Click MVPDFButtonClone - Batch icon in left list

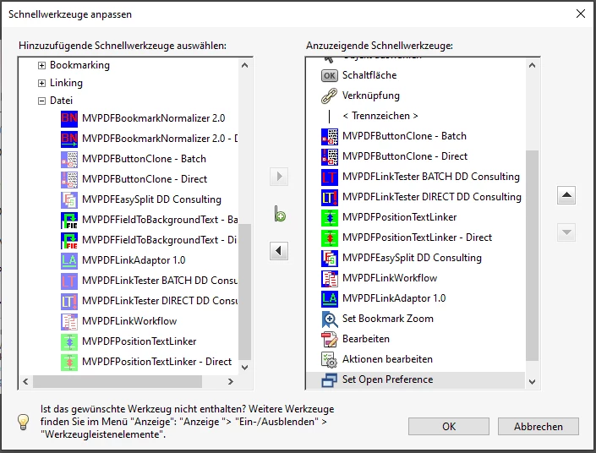coord(69,159)
